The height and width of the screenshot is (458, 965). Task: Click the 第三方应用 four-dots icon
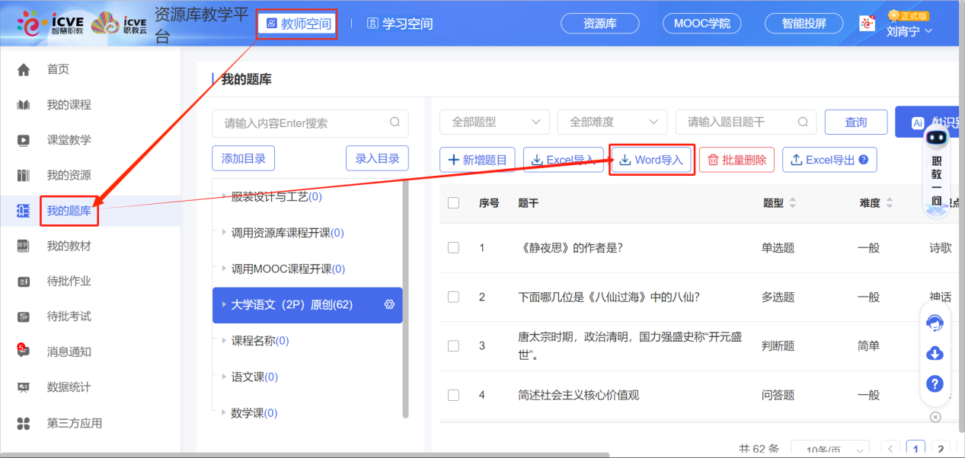[x=24, y=423]
